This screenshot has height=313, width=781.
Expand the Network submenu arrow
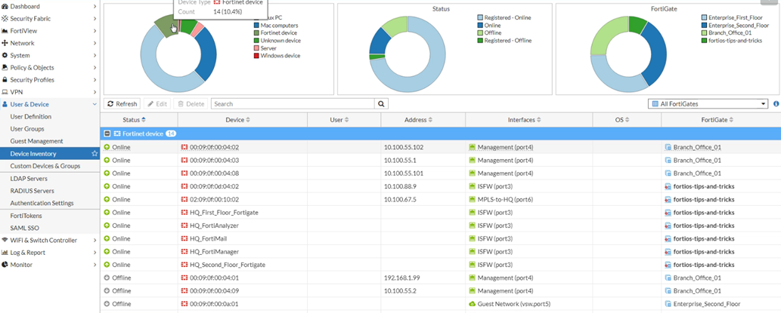(95, 43)
